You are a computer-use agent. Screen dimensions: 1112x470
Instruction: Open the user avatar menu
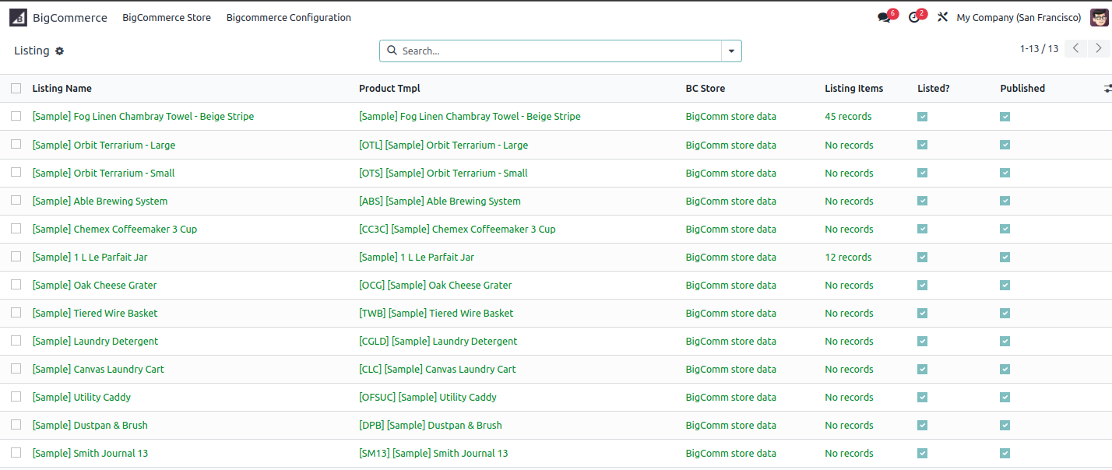pyautogui.click(x=1100, y=17)
